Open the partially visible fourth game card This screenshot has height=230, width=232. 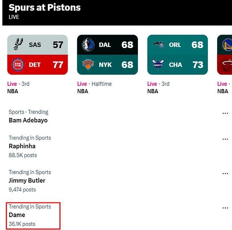(x=225, y=55)
